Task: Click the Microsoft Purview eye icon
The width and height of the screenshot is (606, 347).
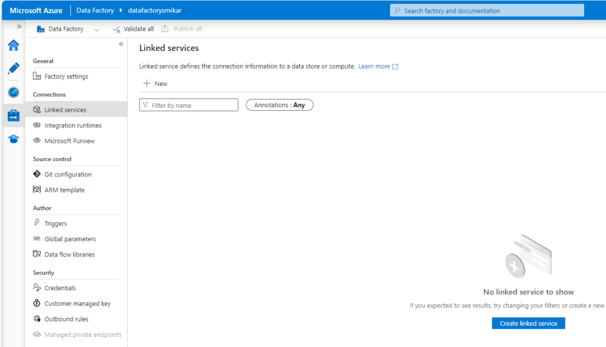Action: pos(37,140)
